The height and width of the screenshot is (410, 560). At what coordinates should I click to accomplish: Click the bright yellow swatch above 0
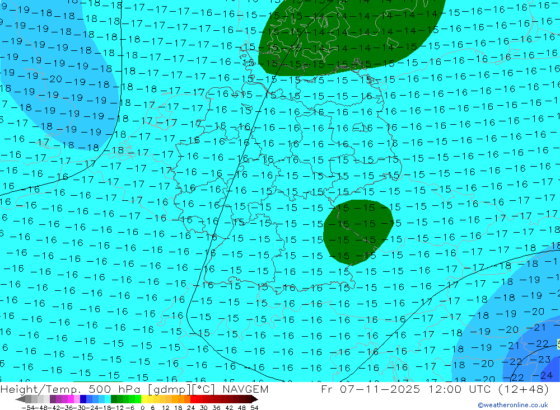pyautogui.click(x=144, y=399)
